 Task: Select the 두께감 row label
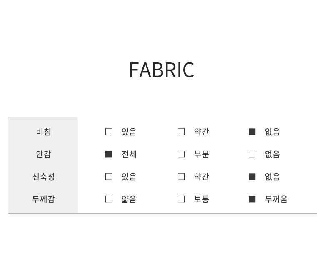tap(43, 199)
